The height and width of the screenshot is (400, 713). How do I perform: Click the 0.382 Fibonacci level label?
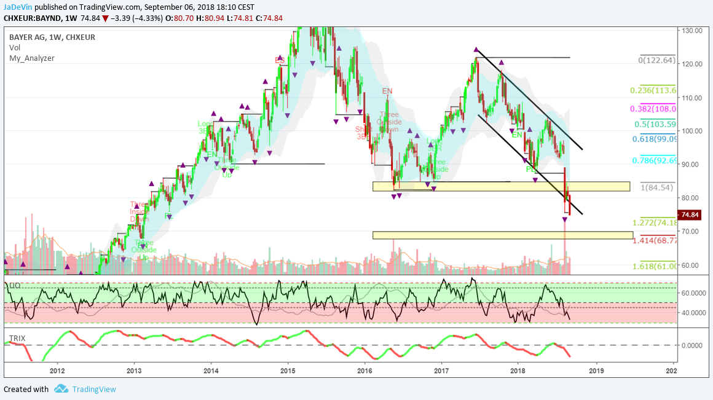coord(653,109)
